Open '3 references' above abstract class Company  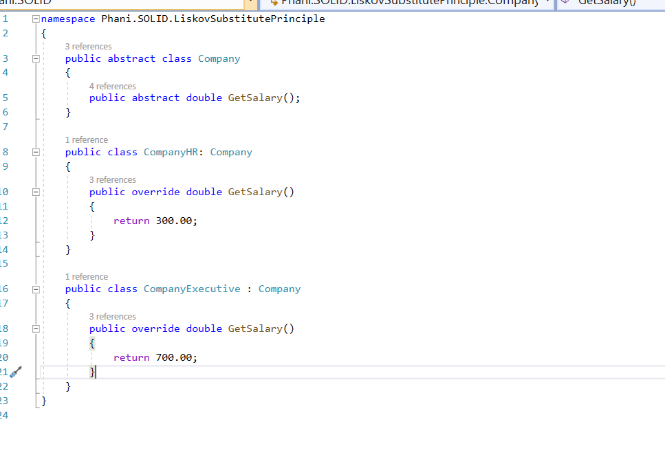click(x=88, y=47)
